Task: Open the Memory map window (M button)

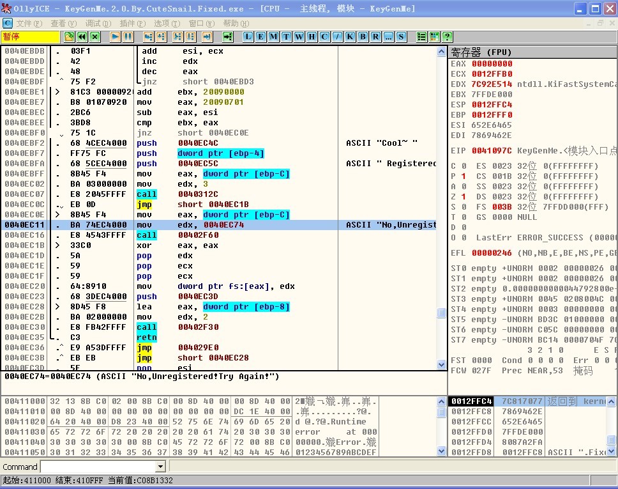Action: [x=273, y=36]
